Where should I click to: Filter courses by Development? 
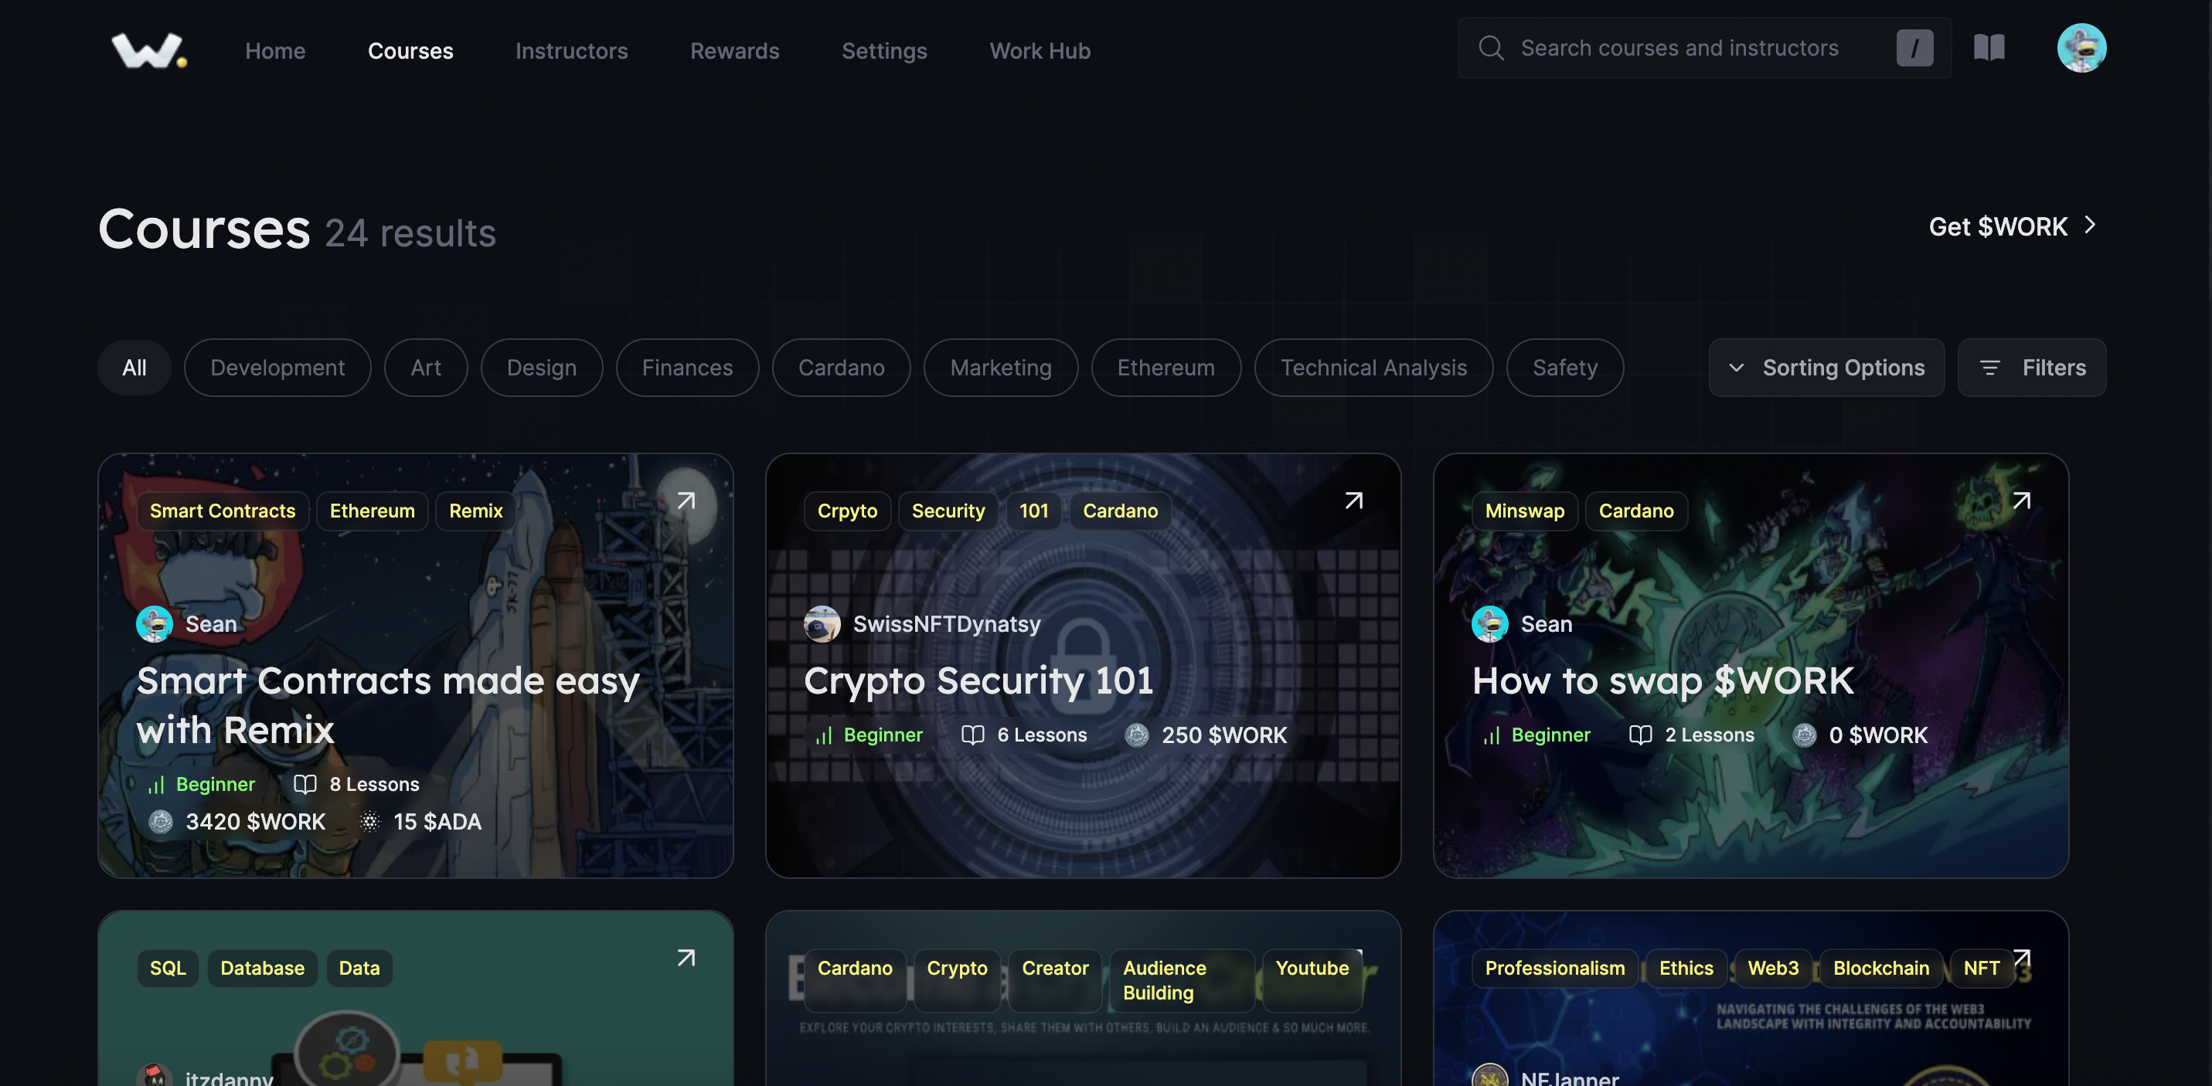[277, 368]
